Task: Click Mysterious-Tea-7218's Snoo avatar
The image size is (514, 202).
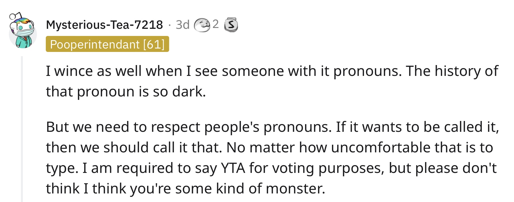Action: 23,31
